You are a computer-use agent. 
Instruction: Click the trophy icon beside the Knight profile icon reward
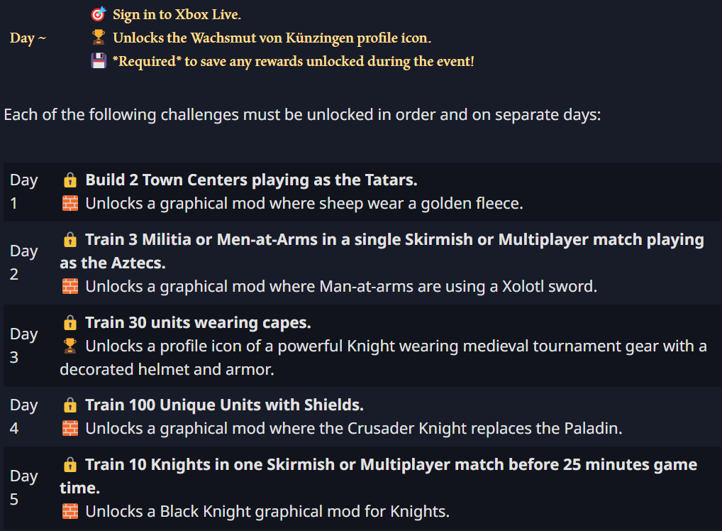click(70, 346)
